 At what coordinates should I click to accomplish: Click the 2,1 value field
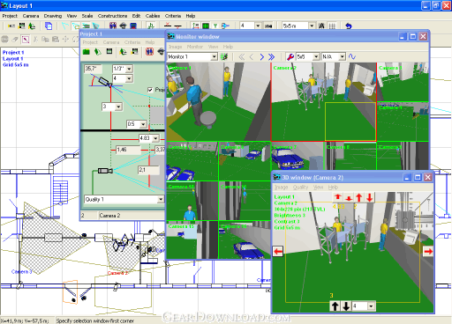tap(148, 170)
